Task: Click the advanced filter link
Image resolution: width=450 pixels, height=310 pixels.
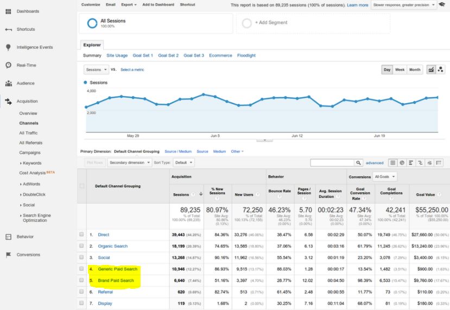Action: coord(375,163)
